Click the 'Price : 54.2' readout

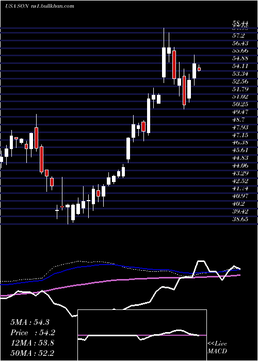tap(33, 333)
